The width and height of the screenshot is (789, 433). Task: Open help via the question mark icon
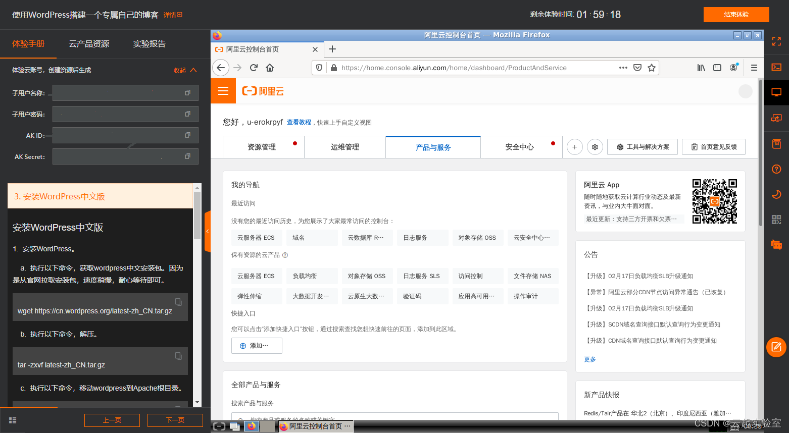(x=776, y=169)
